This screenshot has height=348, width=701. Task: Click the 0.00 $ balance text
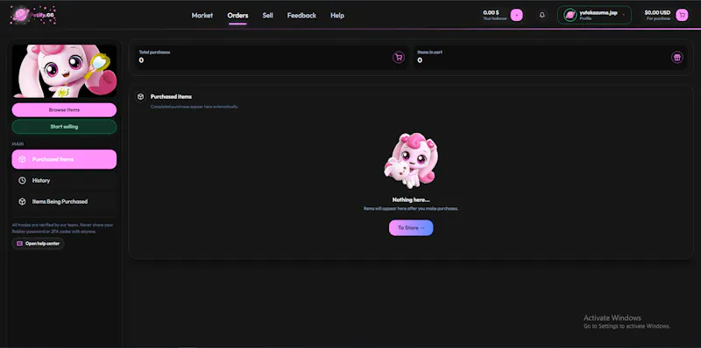(491, 12)
